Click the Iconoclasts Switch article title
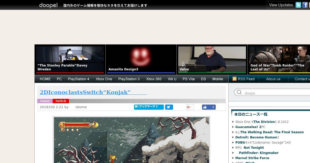This screenshot has width=310, height=163. (93, 92)
